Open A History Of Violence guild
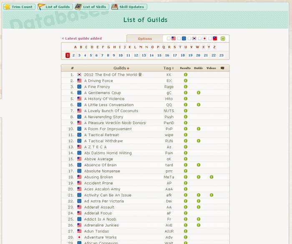This screenshot has height=244, width=292. [104, 99]
